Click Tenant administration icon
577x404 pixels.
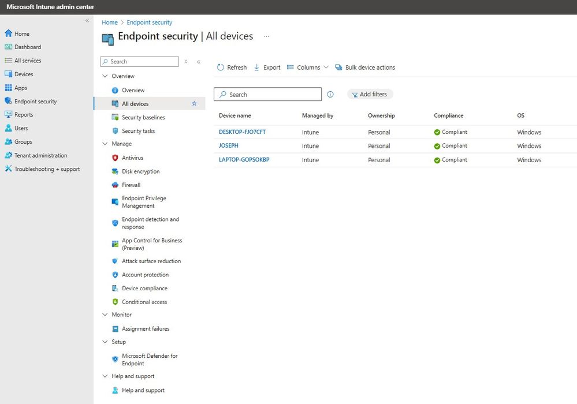8,155
